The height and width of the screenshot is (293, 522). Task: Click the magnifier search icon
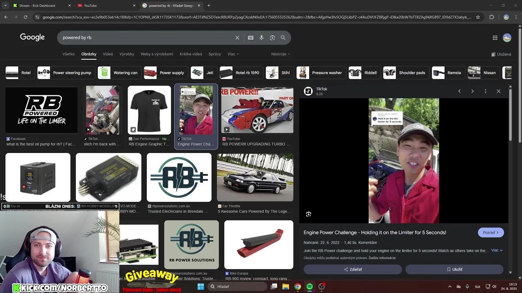[x=283, y=37]
